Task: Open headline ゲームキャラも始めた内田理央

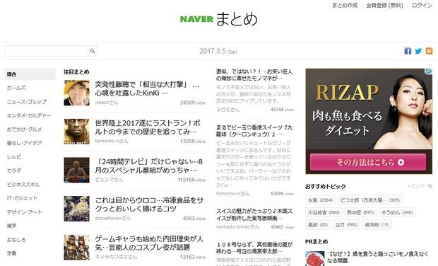Action: click(149, 243)
